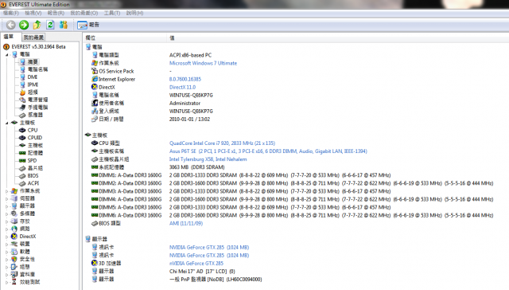Switch to the 選單 tab
This screenshot has height=290, width=509.
point(9,37)
